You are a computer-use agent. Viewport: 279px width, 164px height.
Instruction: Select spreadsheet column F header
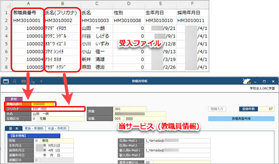point(192,4)
